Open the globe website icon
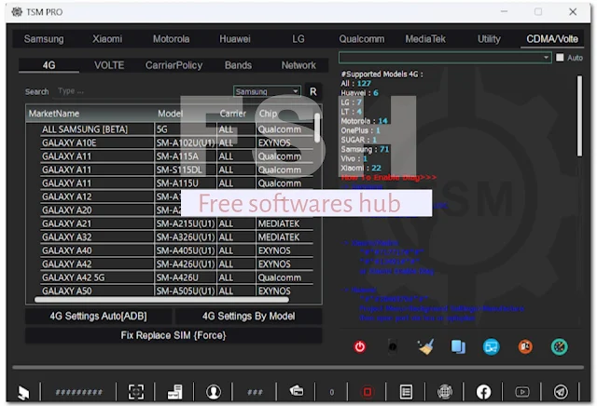The width and height of the screenshot is (597, 406). (444, 391)
